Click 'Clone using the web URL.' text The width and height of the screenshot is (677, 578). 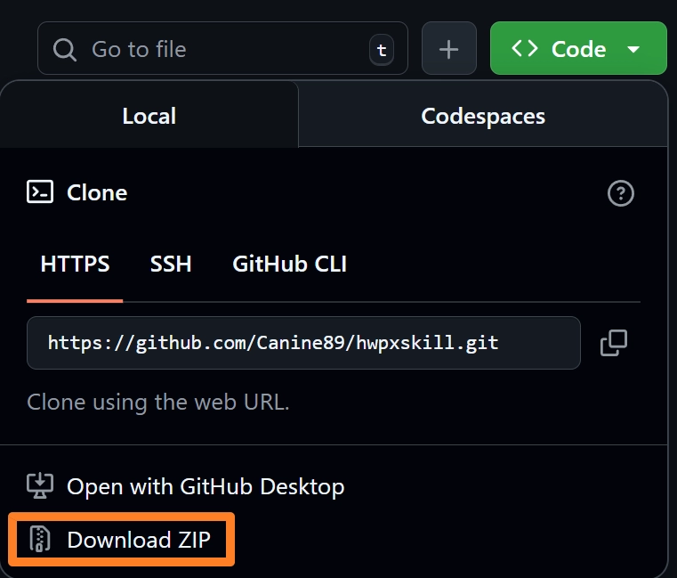[158, 402]
